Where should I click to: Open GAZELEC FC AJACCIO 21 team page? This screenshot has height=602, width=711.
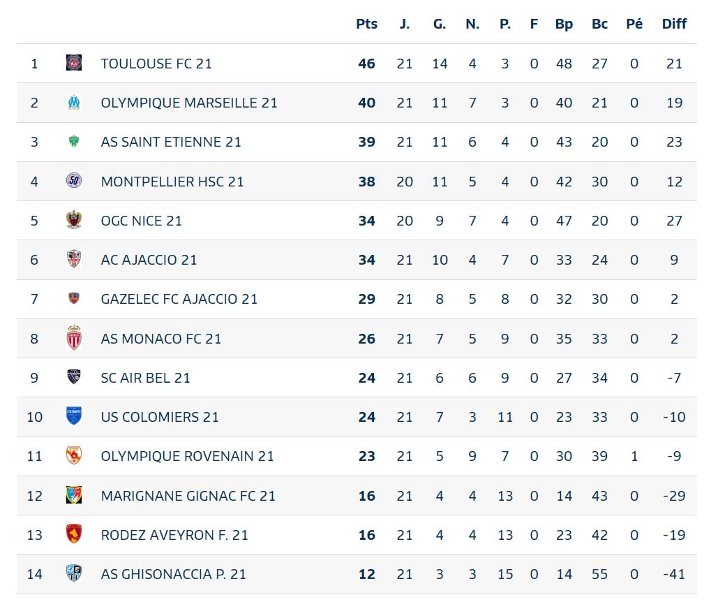click(x=179, y=299)
